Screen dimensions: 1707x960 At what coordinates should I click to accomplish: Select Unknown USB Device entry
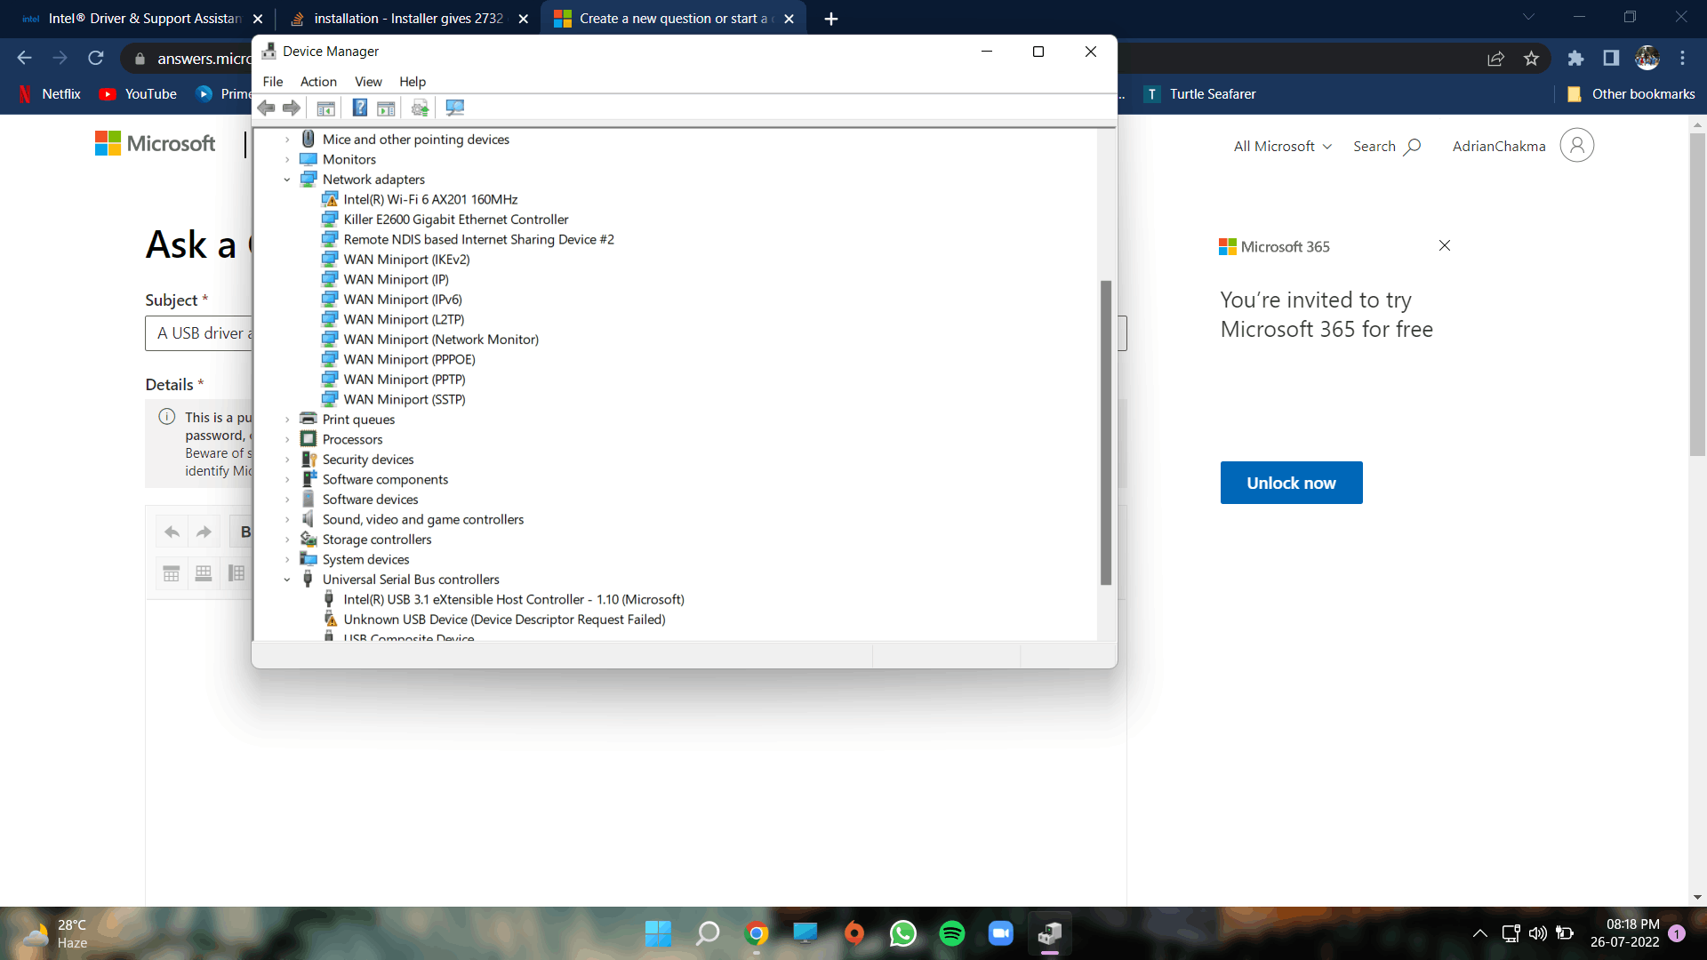(504, 620)
